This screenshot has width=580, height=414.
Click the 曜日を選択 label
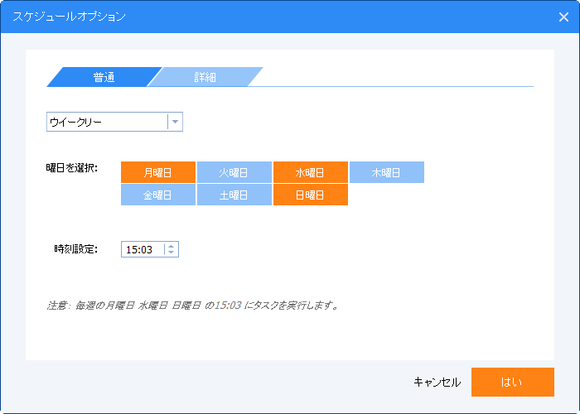(72, 167)
